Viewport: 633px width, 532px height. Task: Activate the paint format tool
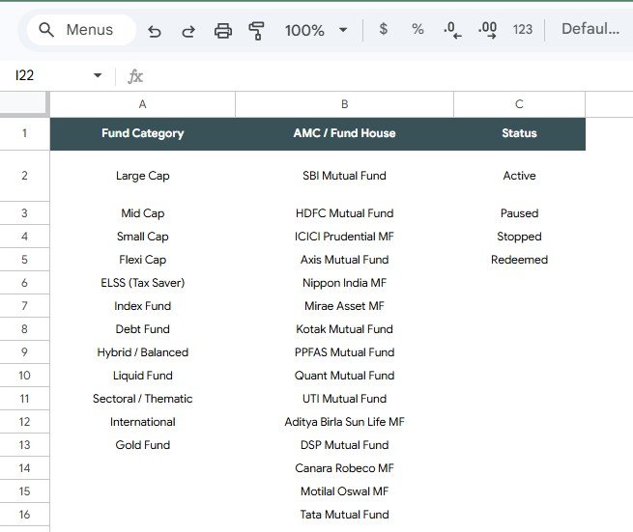click(256, 31)
